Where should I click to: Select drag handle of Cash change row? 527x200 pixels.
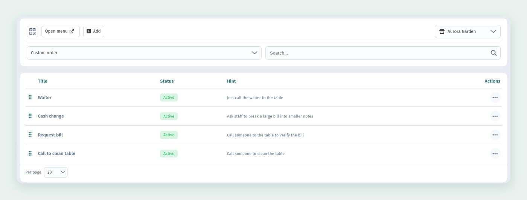[30, 116]
